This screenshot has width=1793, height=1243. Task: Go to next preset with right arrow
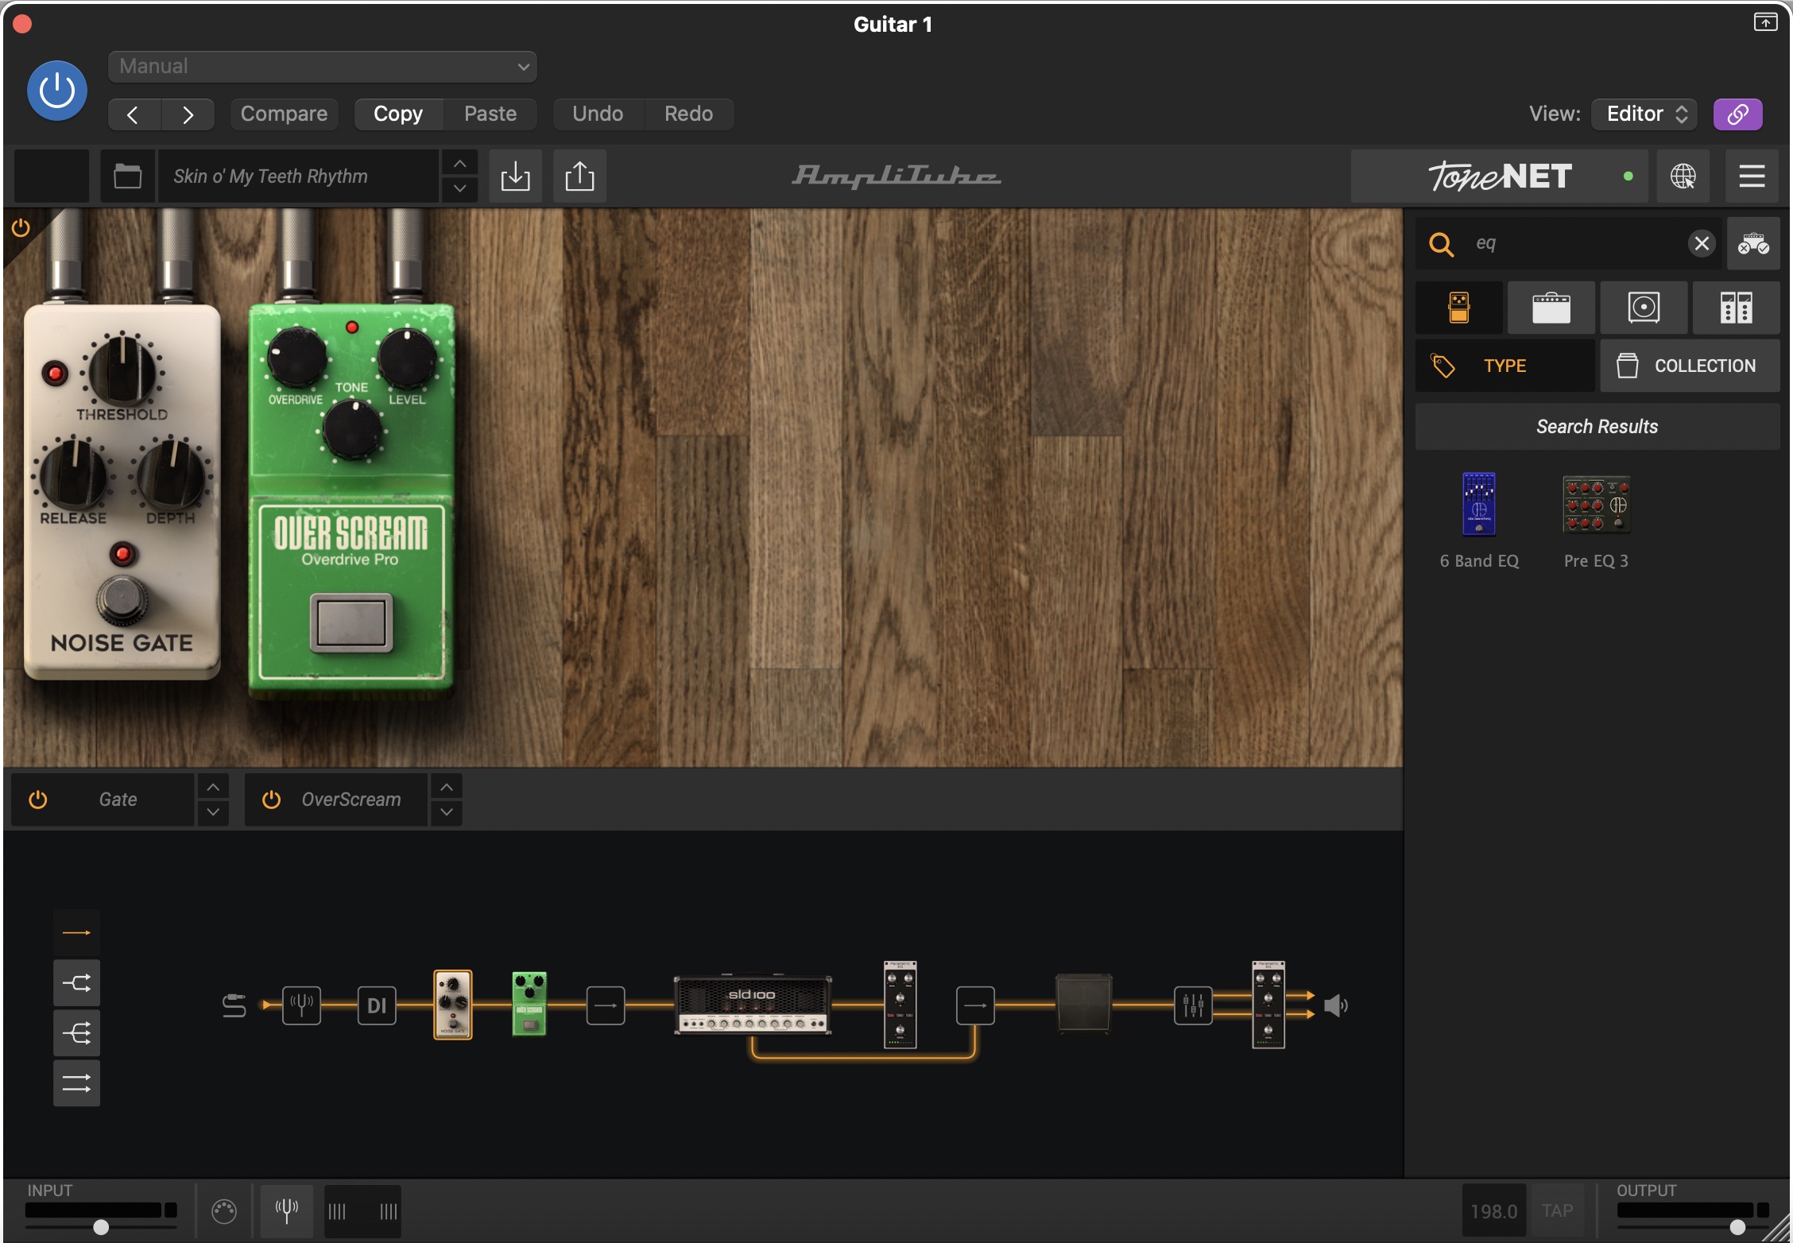tap(188, 114)
